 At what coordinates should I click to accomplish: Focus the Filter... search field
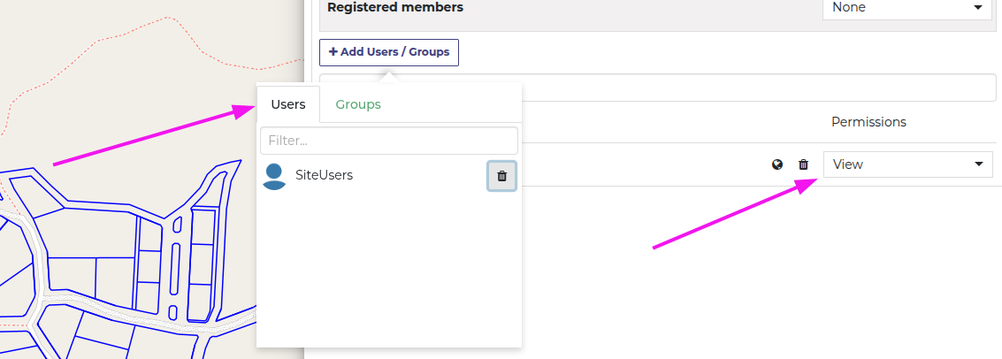tap(388, 141)
